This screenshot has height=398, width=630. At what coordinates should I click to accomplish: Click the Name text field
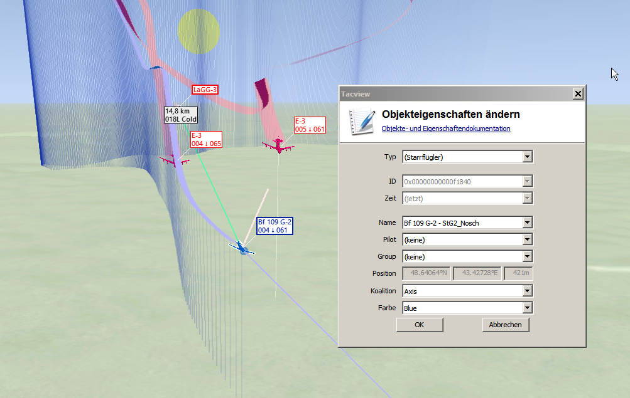click(462, 223)
